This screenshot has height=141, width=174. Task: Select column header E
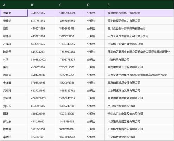click(x=139, y=5)
